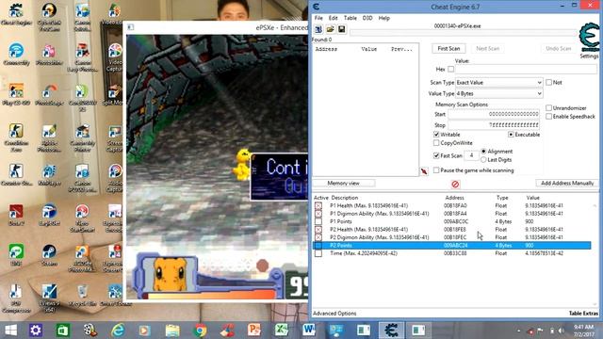Open File Explorer from taskbar
This screenshot has height=339, width=603.
click(172, 331)
